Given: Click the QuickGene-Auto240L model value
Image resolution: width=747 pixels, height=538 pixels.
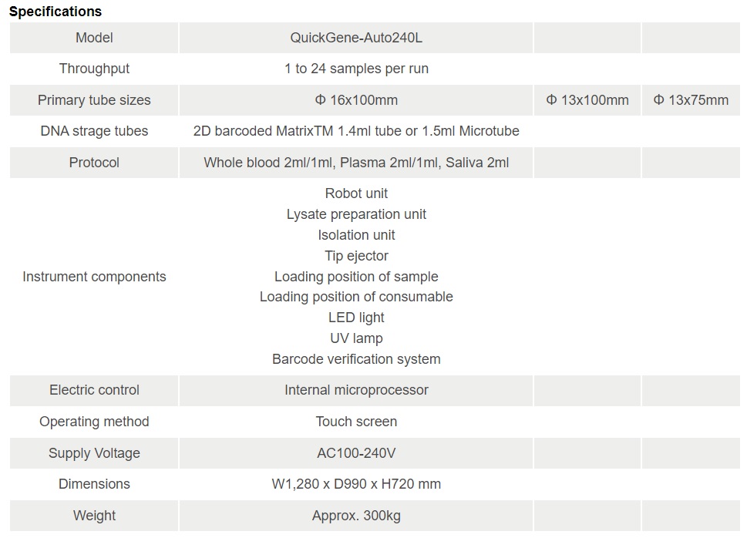Looking at the screenshot, I should (x=356, y=38).
